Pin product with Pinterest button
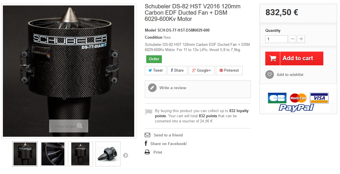This screenshot has width=340, height=174. pos(229,71)
